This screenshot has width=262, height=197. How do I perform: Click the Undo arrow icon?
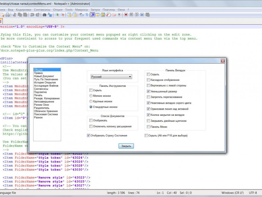[32, 15]
